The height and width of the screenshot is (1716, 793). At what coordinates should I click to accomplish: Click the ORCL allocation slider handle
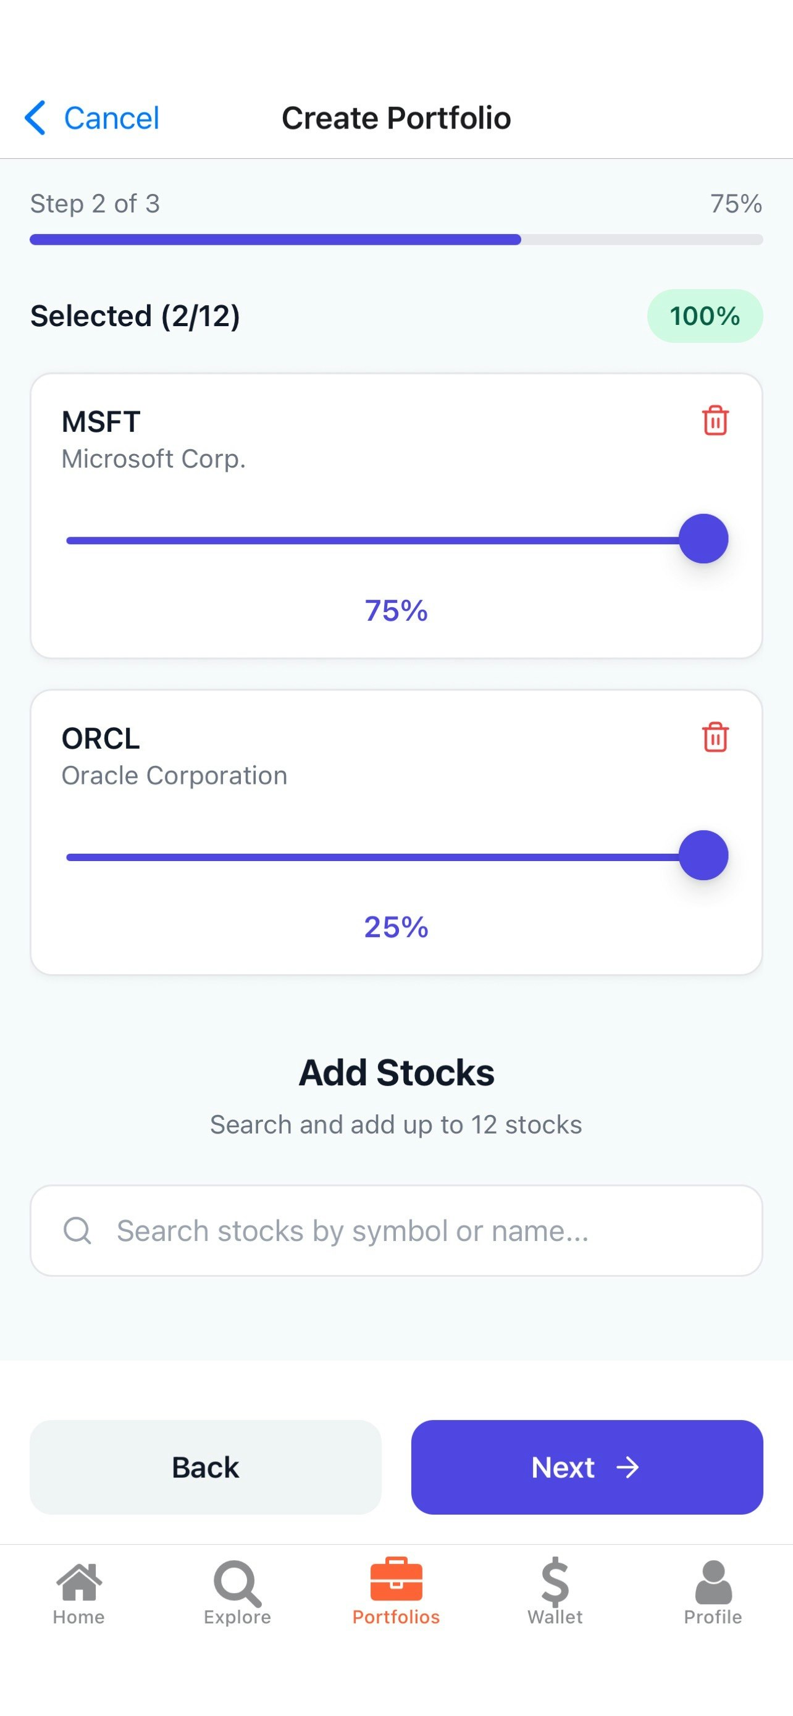click(x=703, y=856)
